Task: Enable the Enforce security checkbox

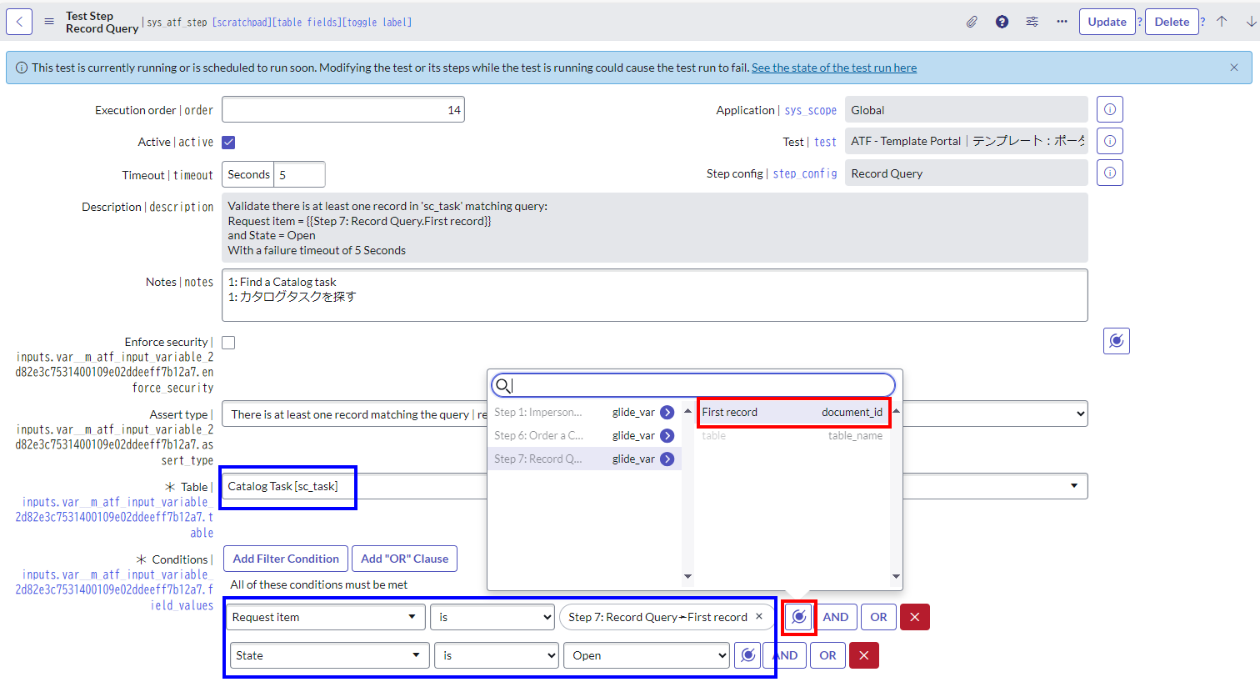Action: [x=227, y=342]
